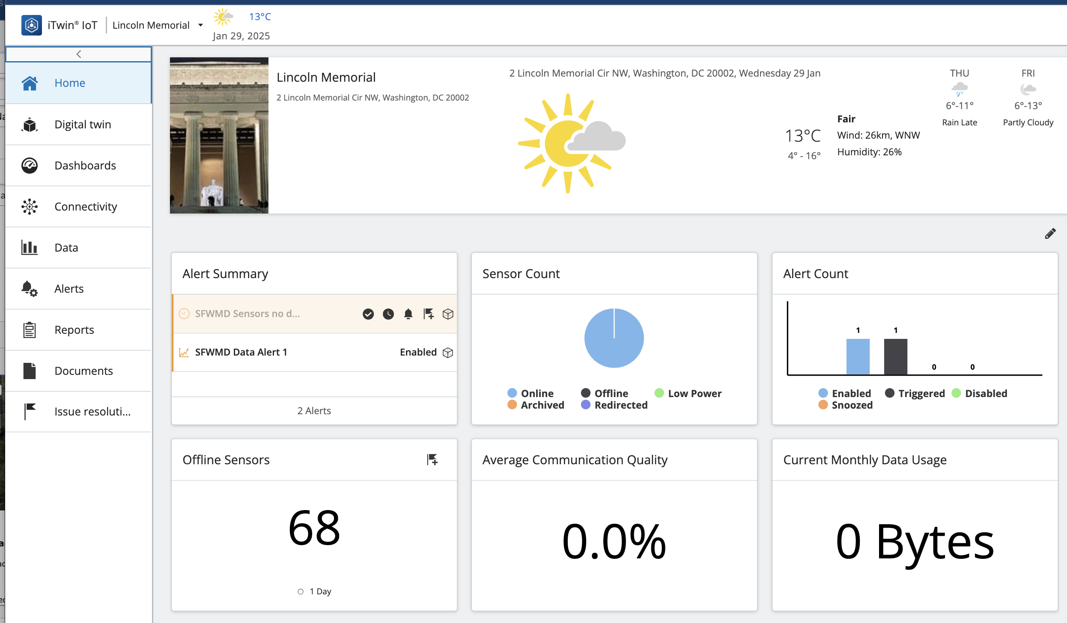The image size is (1067, 623).
Task: Click the cube icon next to SFWMD Data Alert 1
Action: point(448,353)
